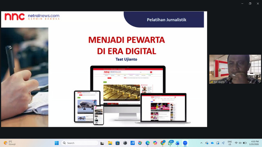Open the weather widget showing 2°C

click(10, 143)
